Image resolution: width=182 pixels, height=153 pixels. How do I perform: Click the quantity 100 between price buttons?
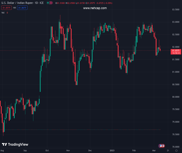14,8
